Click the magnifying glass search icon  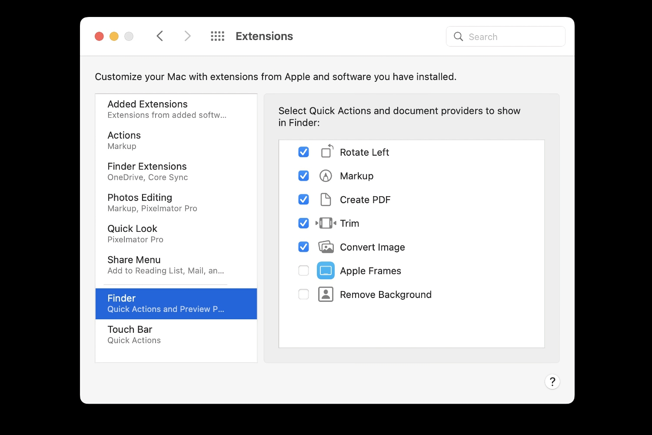pyautogui.click(x=458, y=37)
